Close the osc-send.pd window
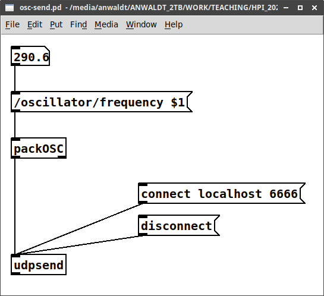Screen dimensions: 324x296 click(314, 8)
